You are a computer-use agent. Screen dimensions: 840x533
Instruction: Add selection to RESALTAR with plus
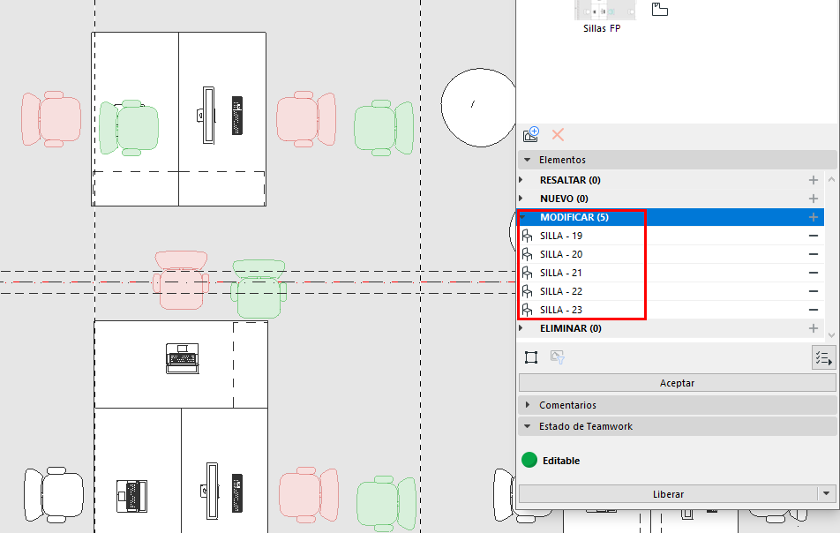[814, 181]
